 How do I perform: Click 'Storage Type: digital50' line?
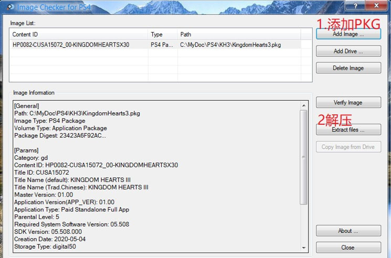tap(45, 246)
